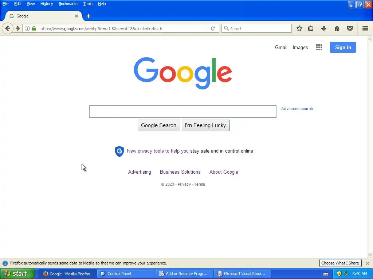This screenshot has height=279, width=373.
Task: Click the Google privacy shield icon
Action: (x=119, y=151)
